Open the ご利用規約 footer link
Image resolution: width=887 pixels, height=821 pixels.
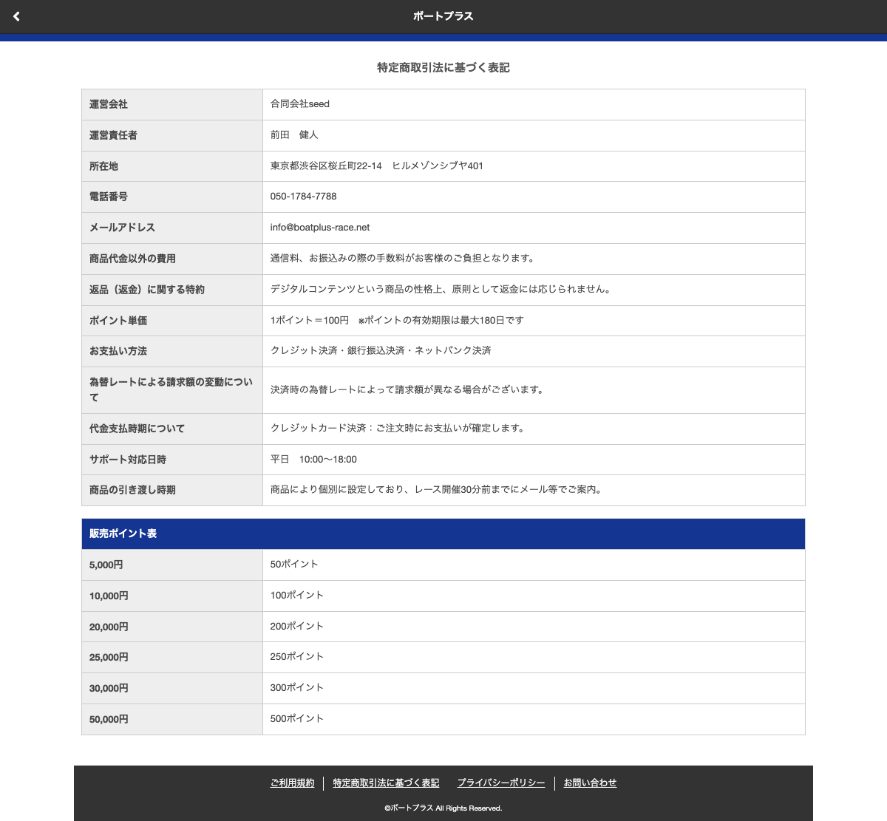pyautogui.click(x=293, y=783)
